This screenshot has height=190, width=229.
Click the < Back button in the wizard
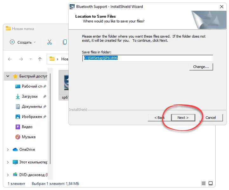[x=159, y=118]
